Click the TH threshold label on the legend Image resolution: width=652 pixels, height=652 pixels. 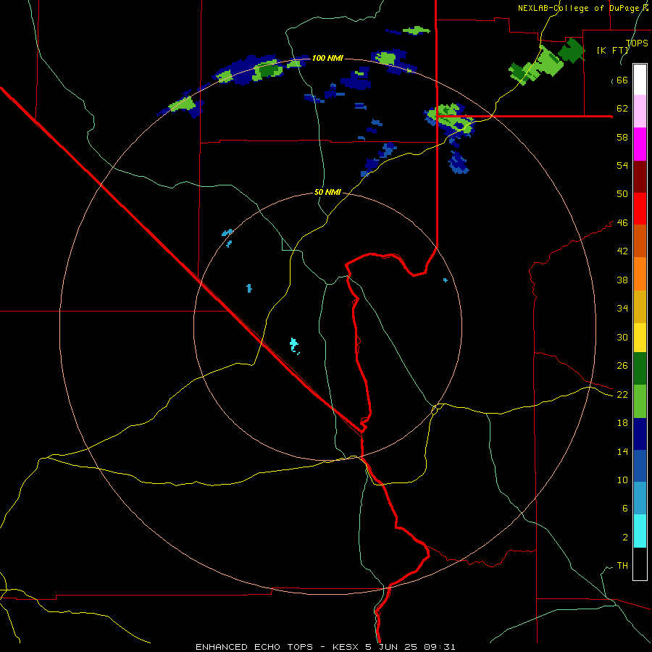click(x=622, y=566)
